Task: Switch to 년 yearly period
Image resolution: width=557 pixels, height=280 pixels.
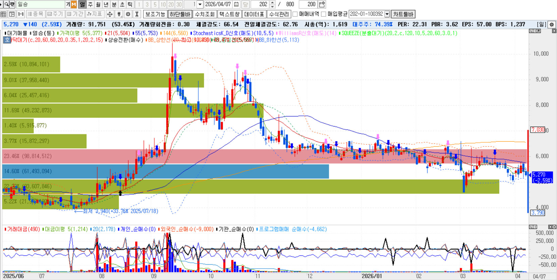Action: click(x=106, y=4)
